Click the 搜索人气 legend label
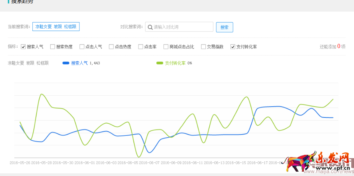Viewport: 354px width, 176px height. pyautogui.click(x=79, y=63)
